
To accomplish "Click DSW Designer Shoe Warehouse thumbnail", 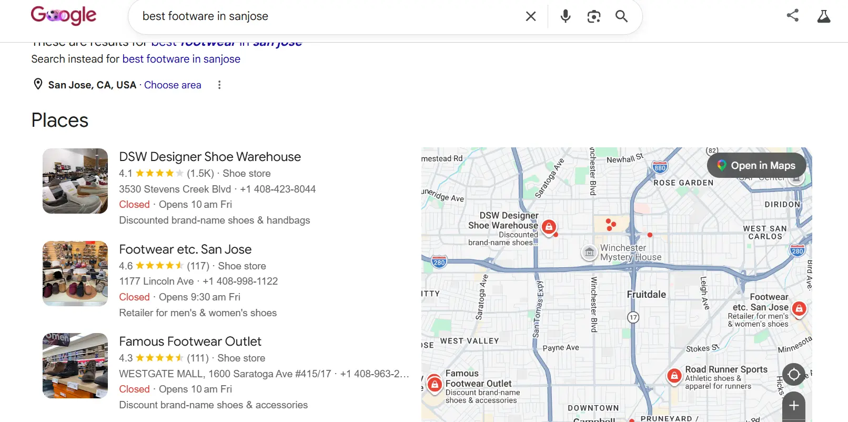I will click(75, 181).
